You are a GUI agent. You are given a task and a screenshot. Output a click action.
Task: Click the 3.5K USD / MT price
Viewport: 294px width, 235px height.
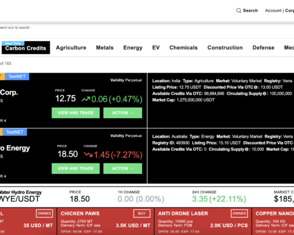pyautogui.click(x=133, y=225)
